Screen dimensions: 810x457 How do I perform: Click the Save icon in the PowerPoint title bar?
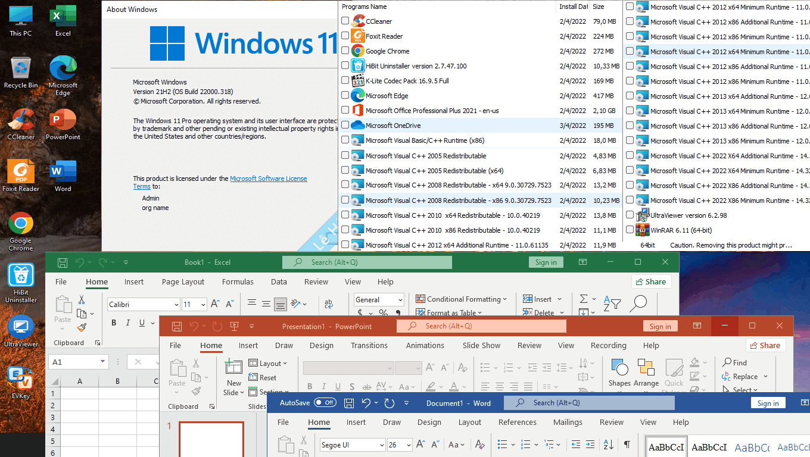coord(176,327)
